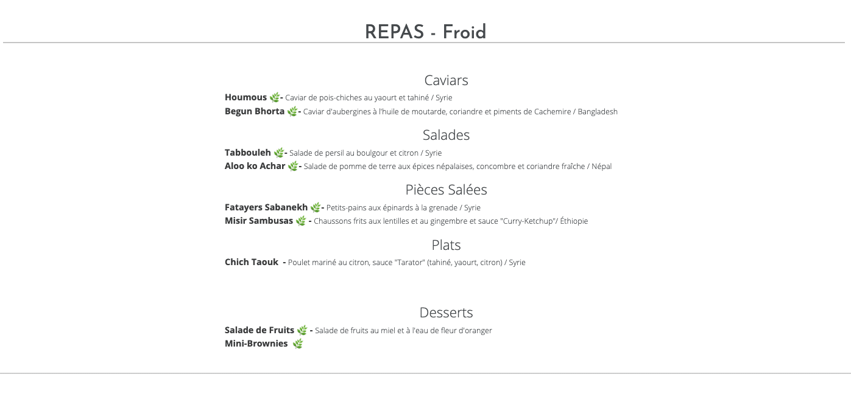Click the leaf icon next to Mini-Brownies

tap(297, 344)
